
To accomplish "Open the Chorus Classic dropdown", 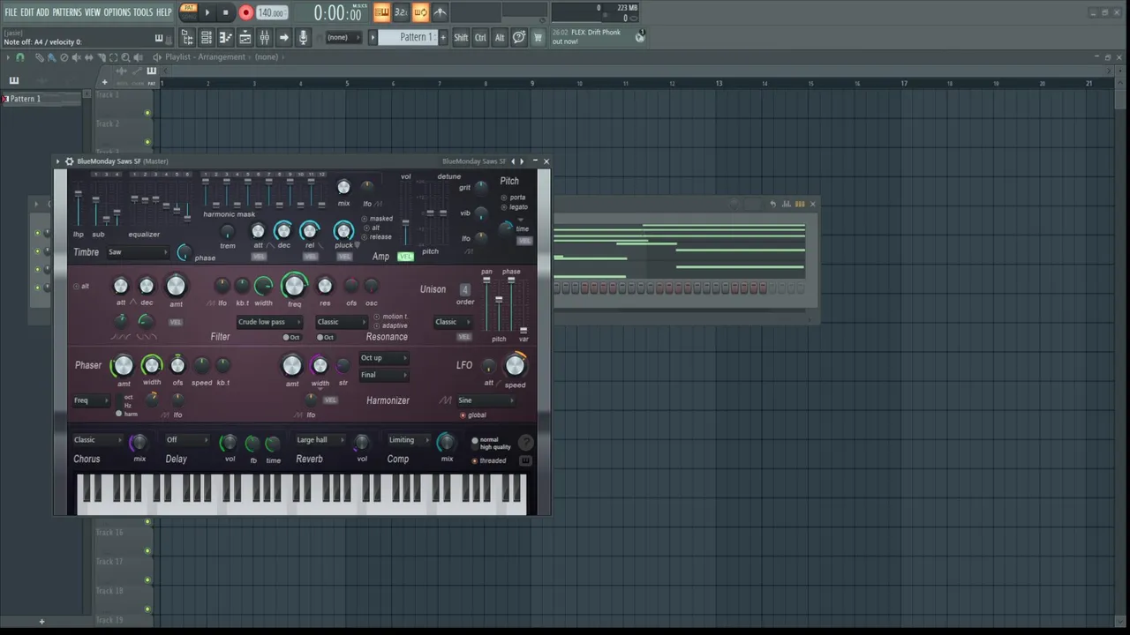I will click(97, 440).
